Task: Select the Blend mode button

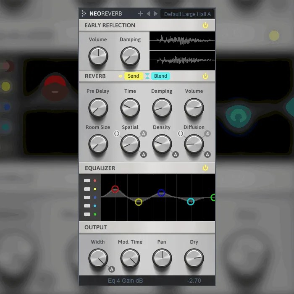Action: point(160,76)
